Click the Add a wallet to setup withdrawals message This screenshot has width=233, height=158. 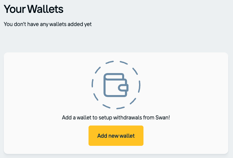[x=116, y=118]
